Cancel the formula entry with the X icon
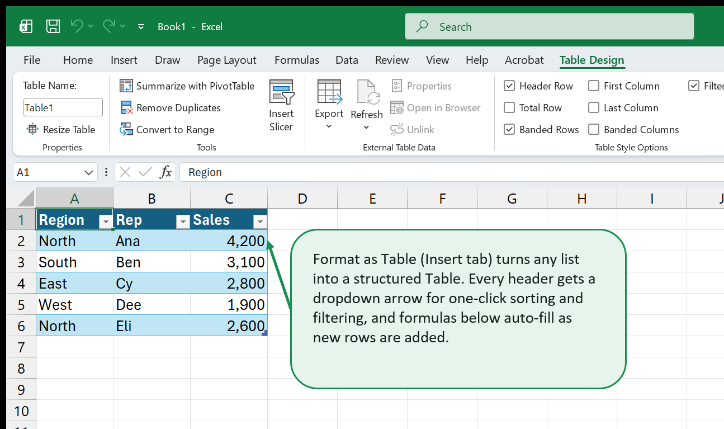Image resolution: width=724 pixels, height=429 pixels. (x=125, y=172)
